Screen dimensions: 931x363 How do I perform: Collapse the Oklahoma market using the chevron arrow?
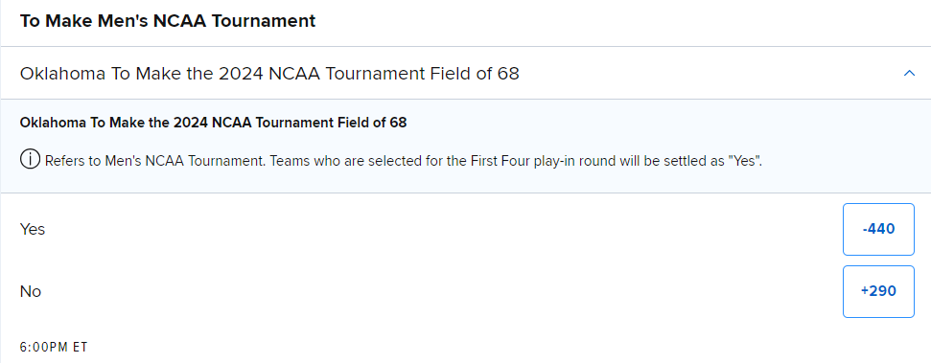[908, 74]
